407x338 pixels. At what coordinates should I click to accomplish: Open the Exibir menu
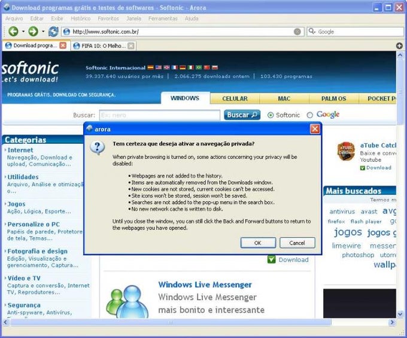pyautogui.click(x=57, y=19)
